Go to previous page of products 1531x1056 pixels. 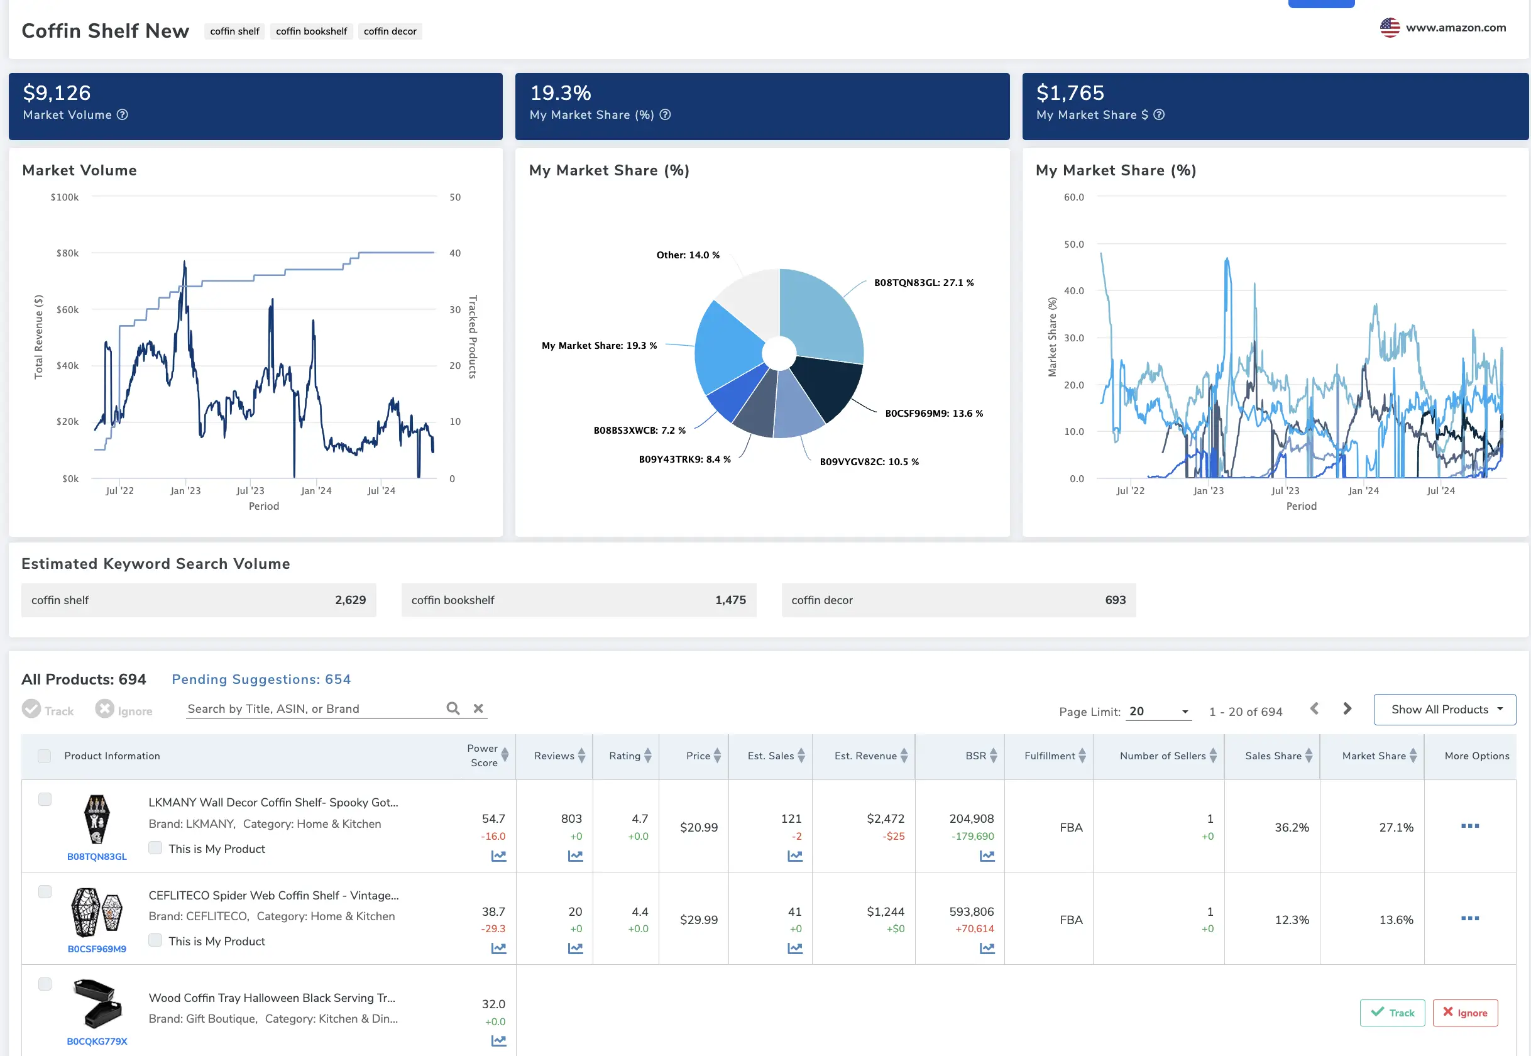click(1314, 709)
